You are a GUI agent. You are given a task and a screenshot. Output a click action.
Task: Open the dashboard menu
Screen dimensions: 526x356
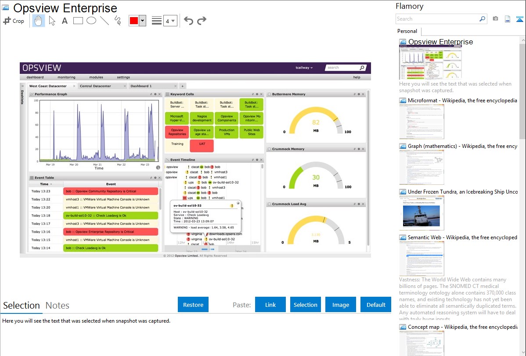coord(35,77)
